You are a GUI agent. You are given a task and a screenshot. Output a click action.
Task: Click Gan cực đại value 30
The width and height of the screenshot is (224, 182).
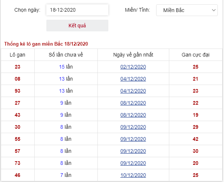click(x=196, y=151)
